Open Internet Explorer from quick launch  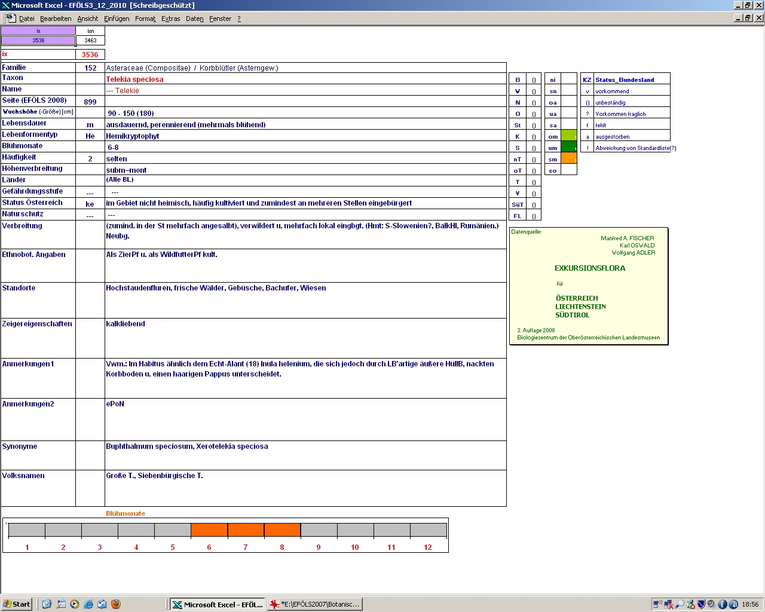[x=88, y=604]
